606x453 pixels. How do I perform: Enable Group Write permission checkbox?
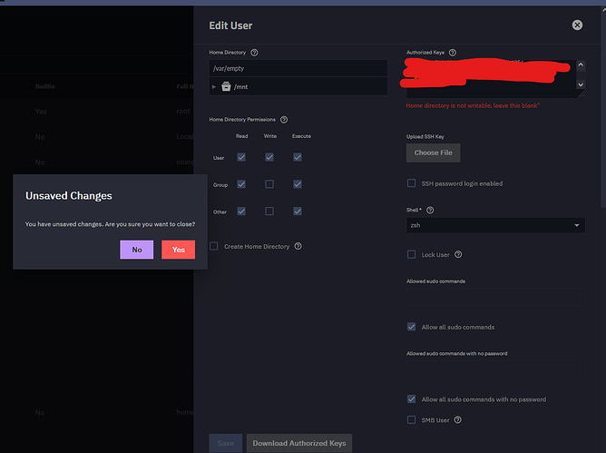[x=269, y=184]
